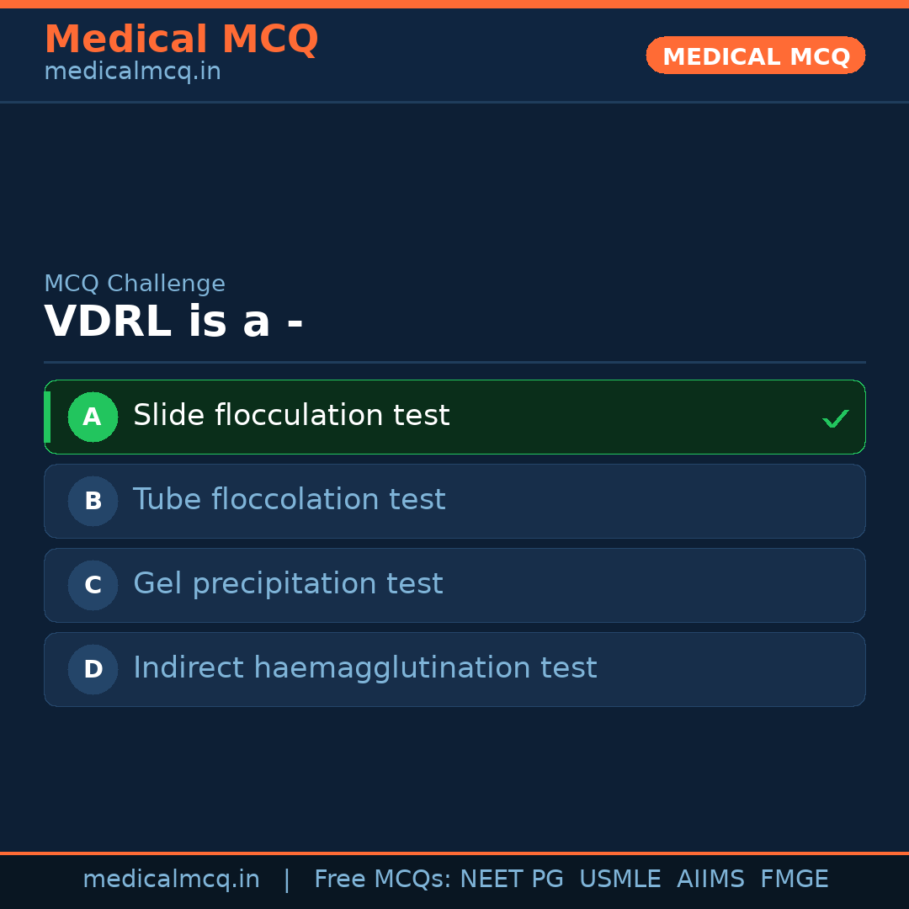
Task: Open FMGE in the footer
Action: [x=794, y=880]
